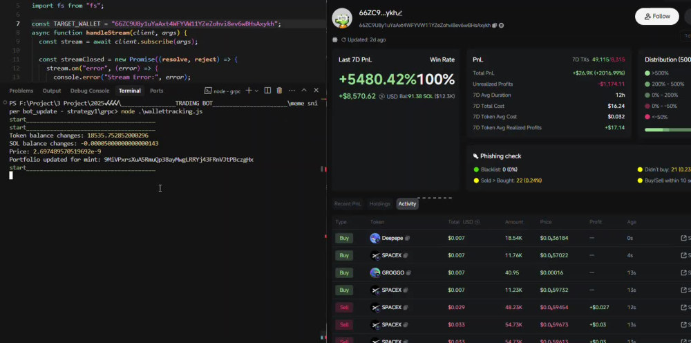Screen dimensions: 691x343
Task: Click the Deepepe token logo
Action: [375, 238]
